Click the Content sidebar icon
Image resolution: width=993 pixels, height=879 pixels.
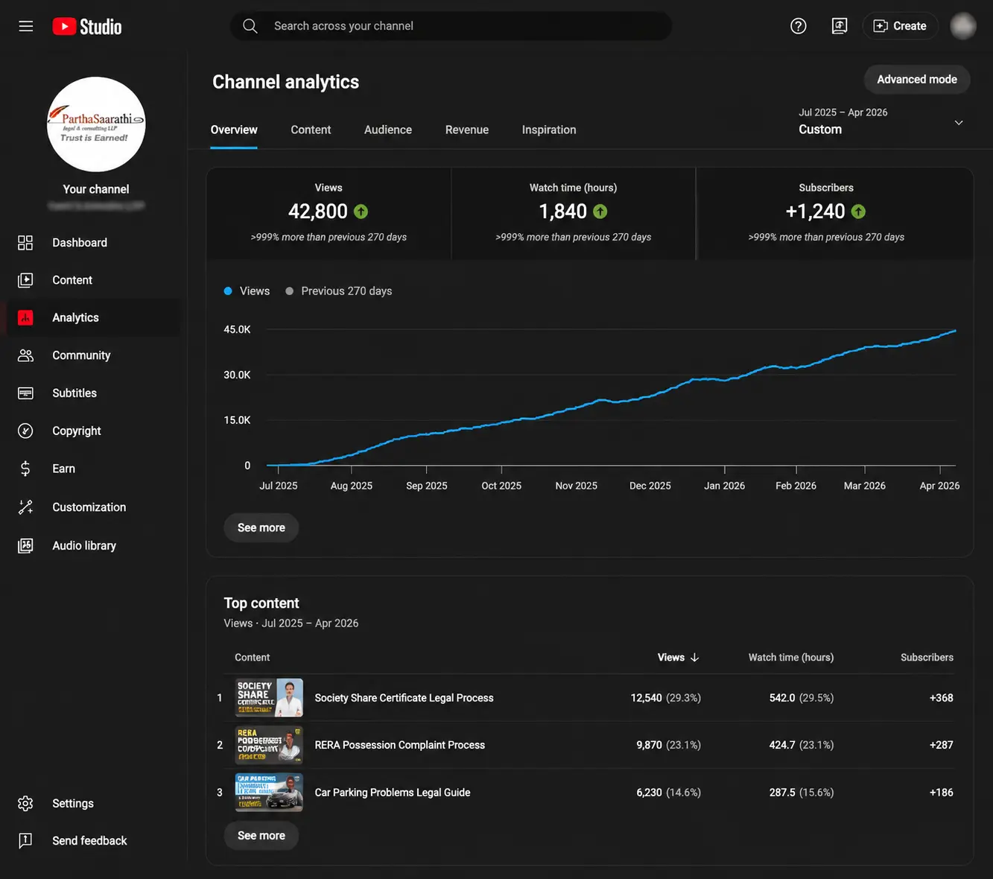tap(25, 280)
